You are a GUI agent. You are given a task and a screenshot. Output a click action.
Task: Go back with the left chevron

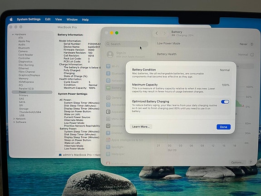point(157,33)
